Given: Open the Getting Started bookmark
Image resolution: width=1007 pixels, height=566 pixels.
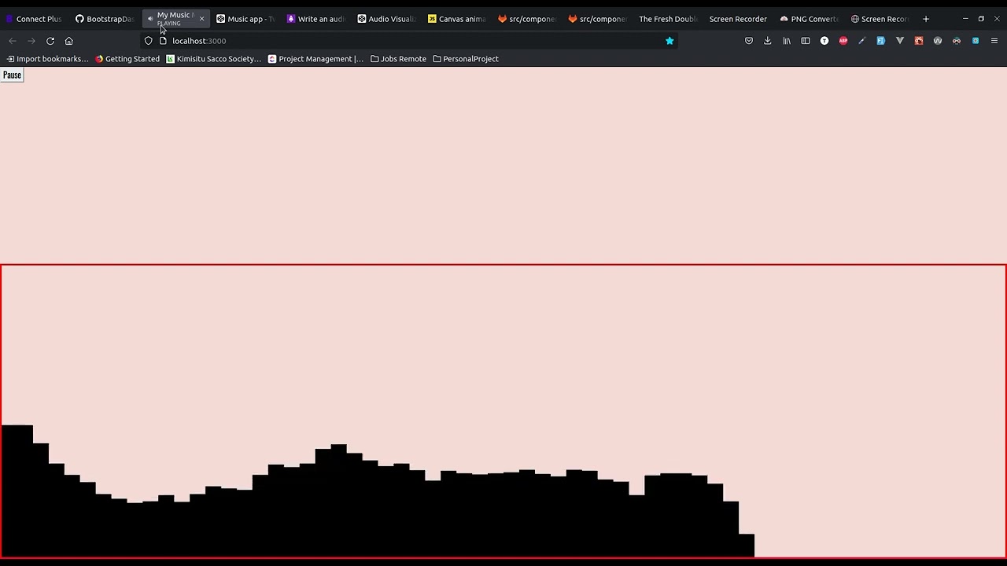Looking at the screenshot, I should pyautogui.click(x=127, y=59).
